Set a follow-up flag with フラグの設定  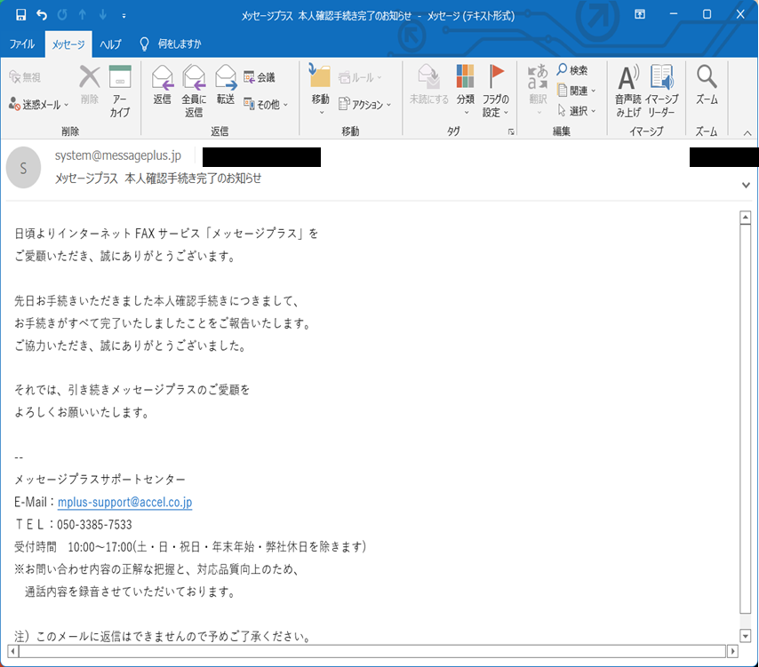click(496, 91)
